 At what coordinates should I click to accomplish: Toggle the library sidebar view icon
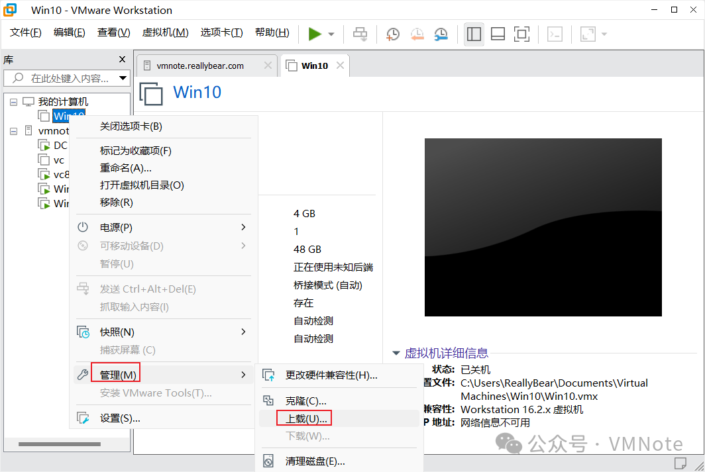click(474, 34)
